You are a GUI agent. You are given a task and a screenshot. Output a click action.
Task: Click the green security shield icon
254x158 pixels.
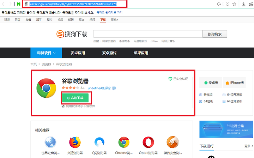170,79
